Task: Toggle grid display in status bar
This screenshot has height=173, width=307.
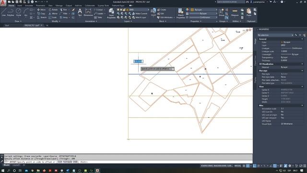Action: click(244, 166)
